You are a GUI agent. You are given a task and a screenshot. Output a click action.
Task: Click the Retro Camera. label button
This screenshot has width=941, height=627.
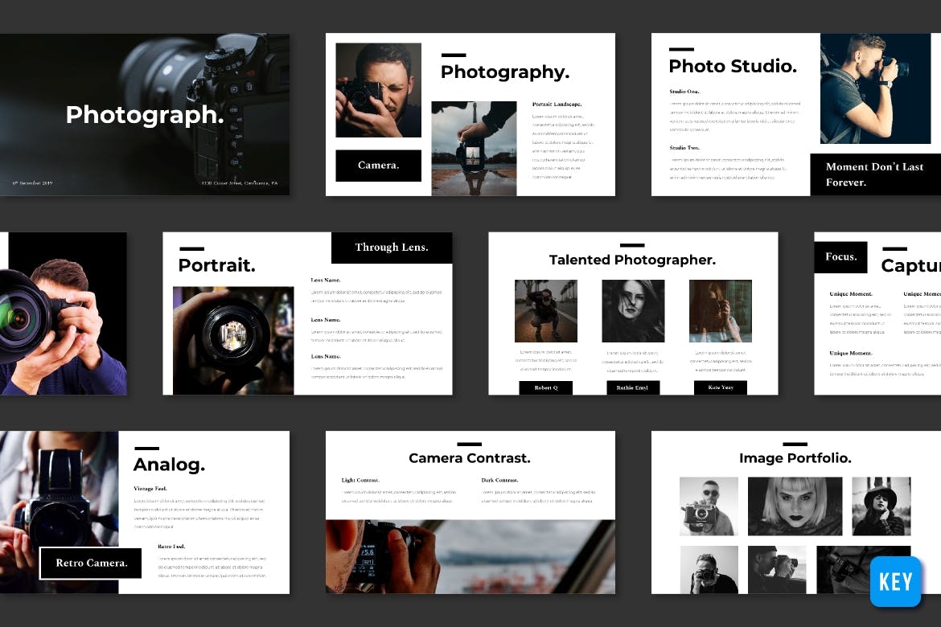pyautogui.click(x=90, y=563)
